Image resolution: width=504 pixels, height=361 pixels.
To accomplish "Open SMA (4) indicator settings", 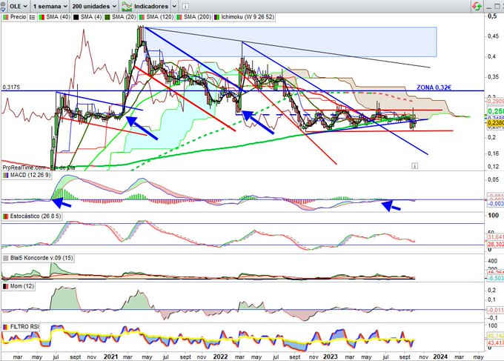I will click(x=91, y=17).
